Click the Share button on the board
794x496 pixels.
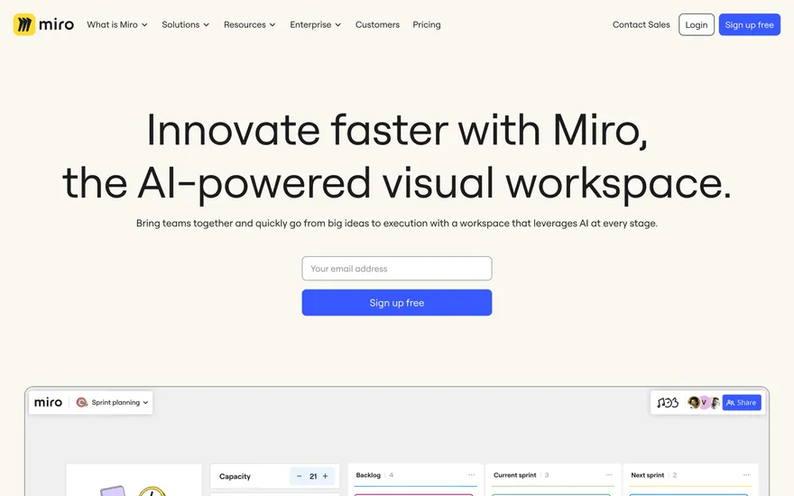[742, 402]
